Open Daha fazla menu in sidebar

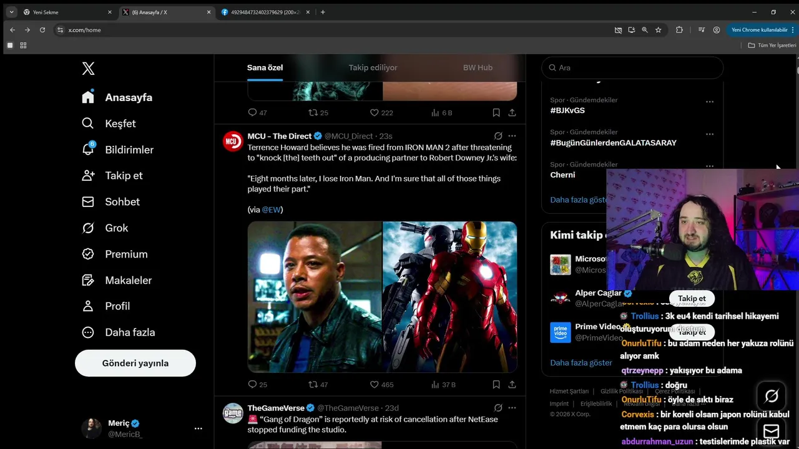coord(118,332)
